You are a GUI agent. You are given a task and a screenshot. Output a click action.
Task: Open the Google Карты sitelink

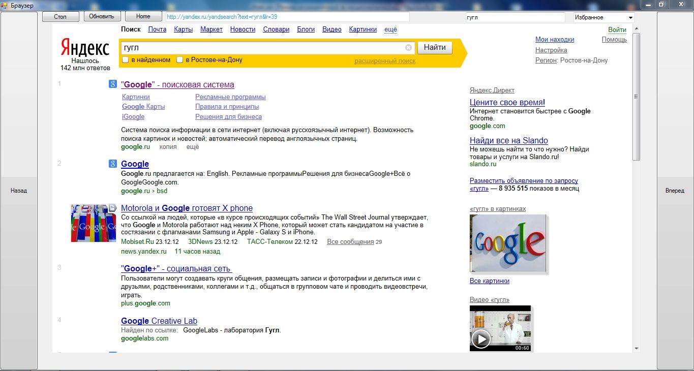point(143,107)
